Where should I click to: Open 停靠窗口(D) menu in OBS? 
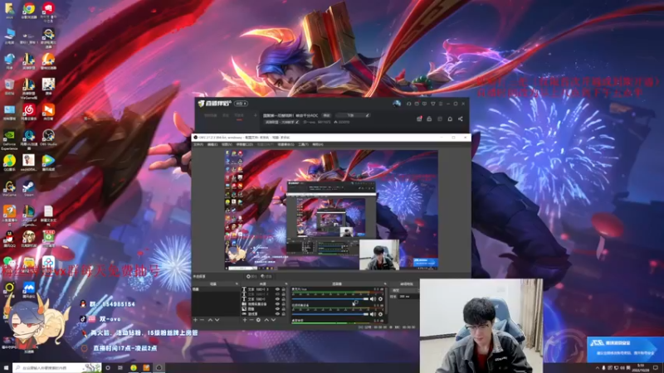[x=244, y=144]
